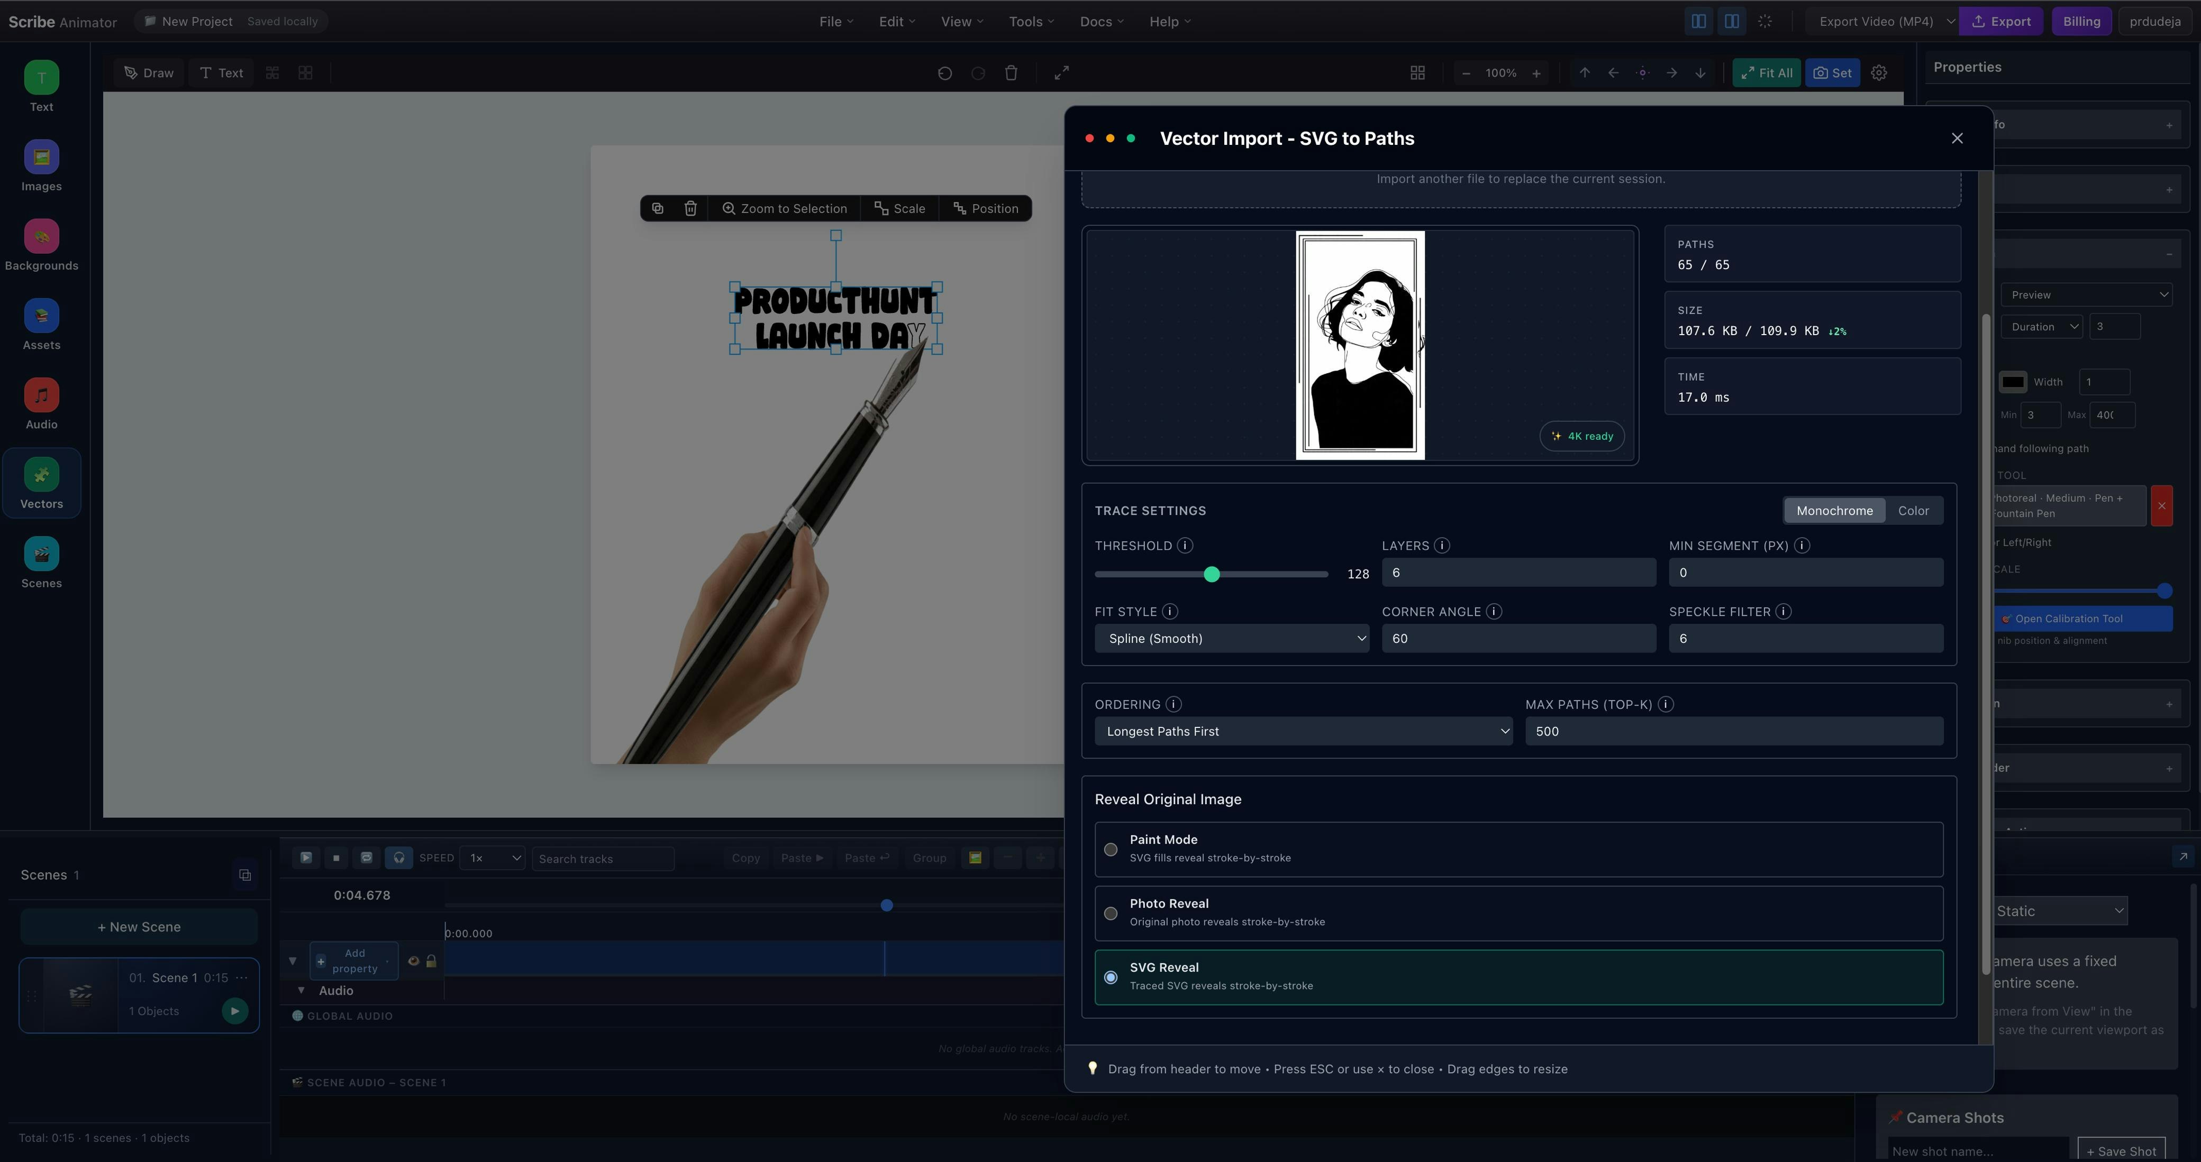Select the Photo Reveal radio option
The image size is (2201, 1162).
coord(1111,914)
